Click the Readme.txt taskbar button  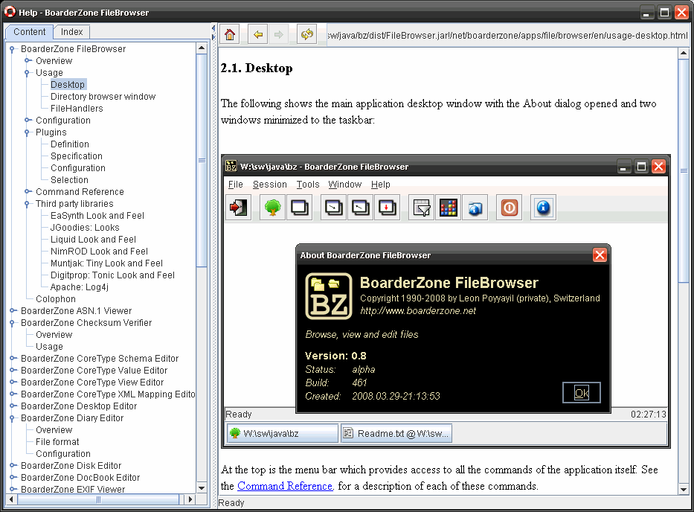[x=396, y=433]
